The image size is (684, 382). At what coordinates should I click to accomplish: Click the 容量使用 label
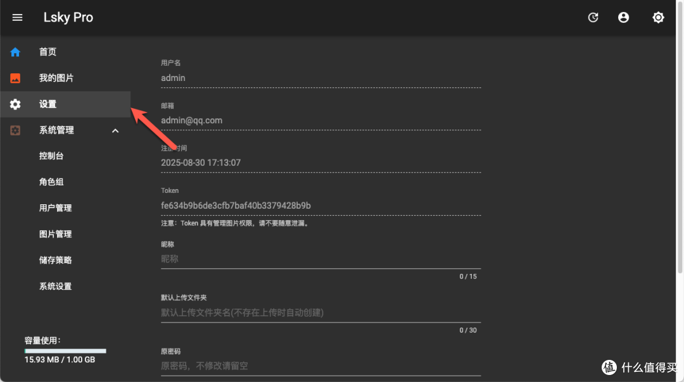42,341
